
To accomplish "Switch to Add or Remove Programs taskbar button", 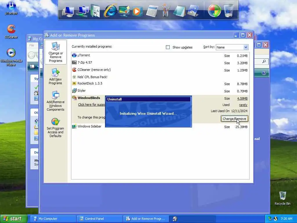I will coord(146,219).
